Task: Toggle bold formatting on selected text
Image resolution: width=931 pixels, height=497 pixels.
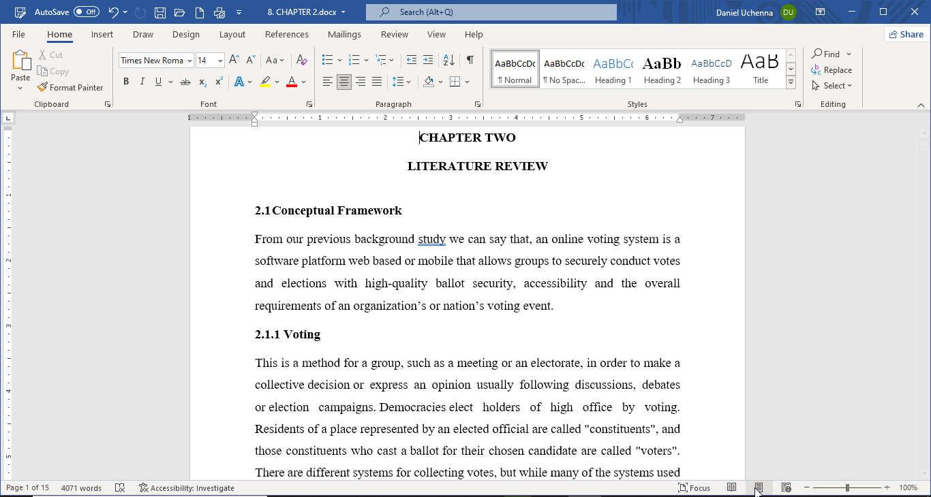Action: click(x=126, y=81)
